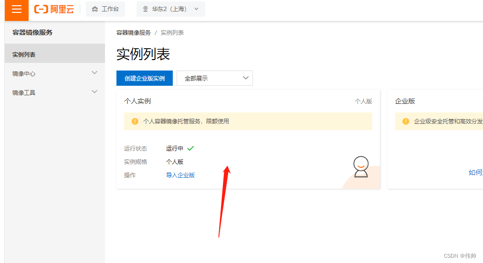Click the smiling avatar in 个人实例 card
Screen dimensions: 483x263
pyautogui.click(x=361, y=167)
